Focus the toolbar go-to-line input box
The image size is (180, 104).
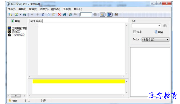[86, 14]
